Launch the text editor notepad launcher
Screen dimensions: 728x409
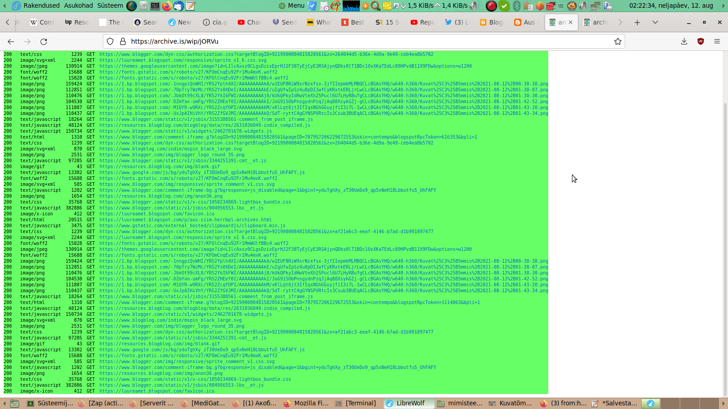point(191,6)
